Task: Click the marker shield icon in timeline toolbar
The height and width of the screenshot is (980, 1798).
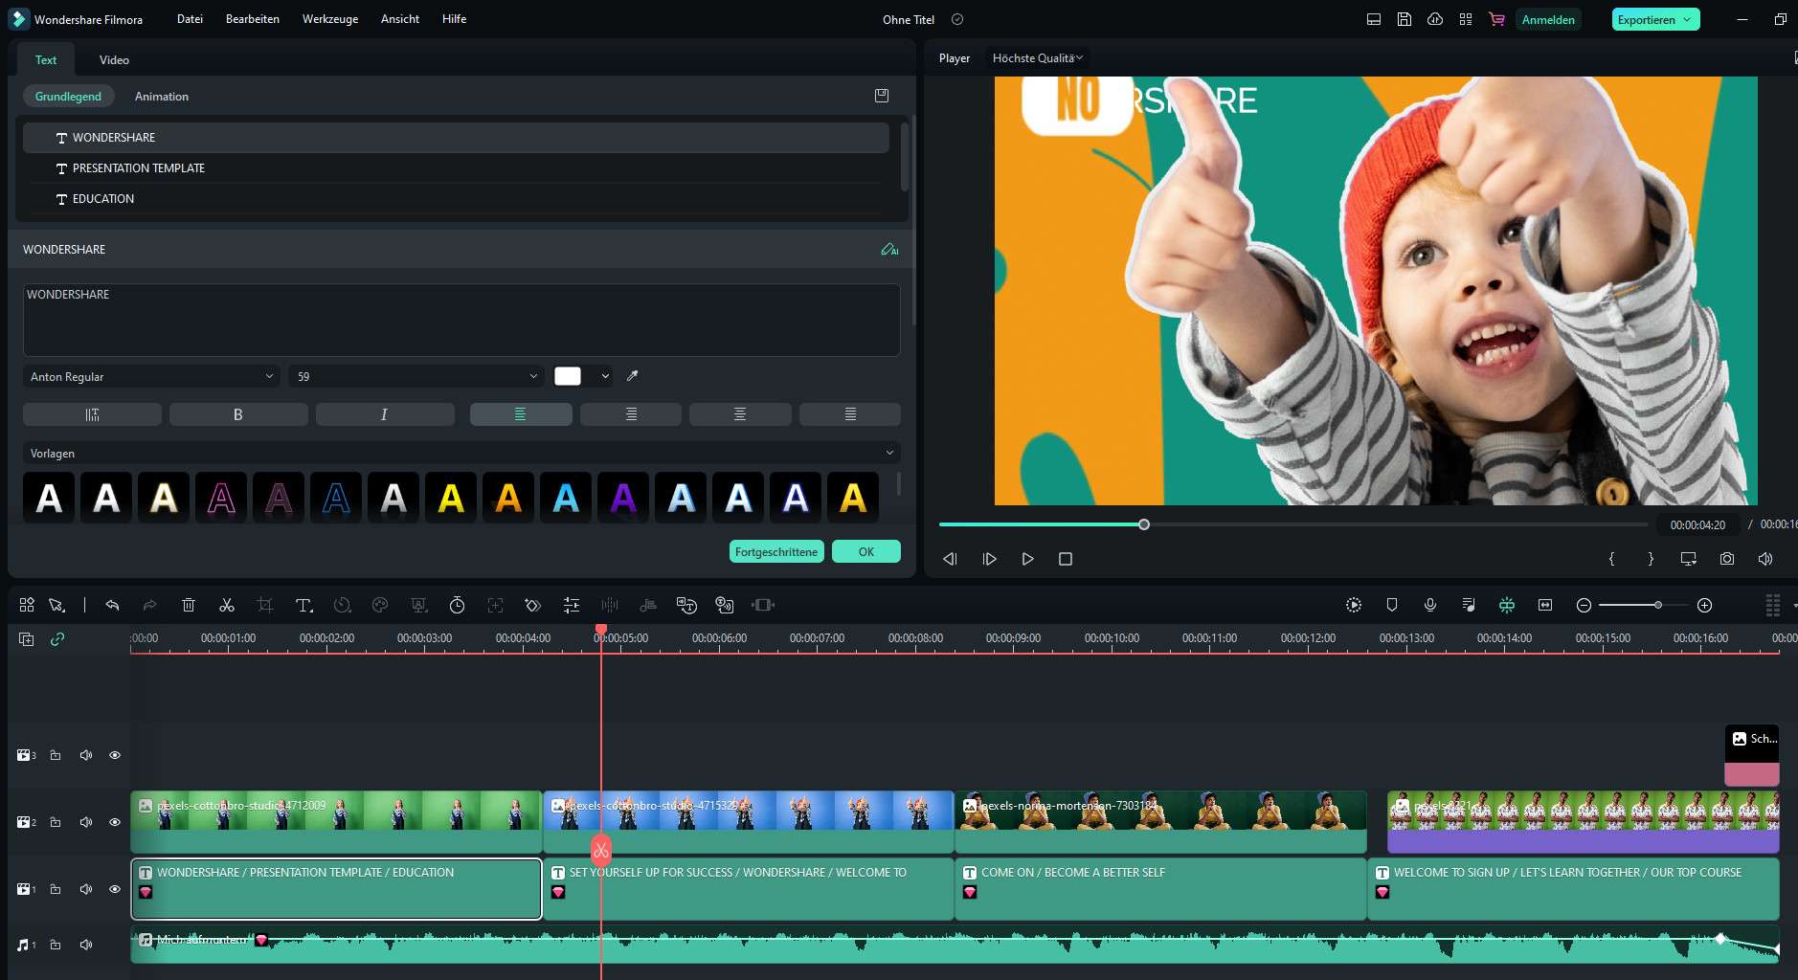Action: coord(1392,605)
